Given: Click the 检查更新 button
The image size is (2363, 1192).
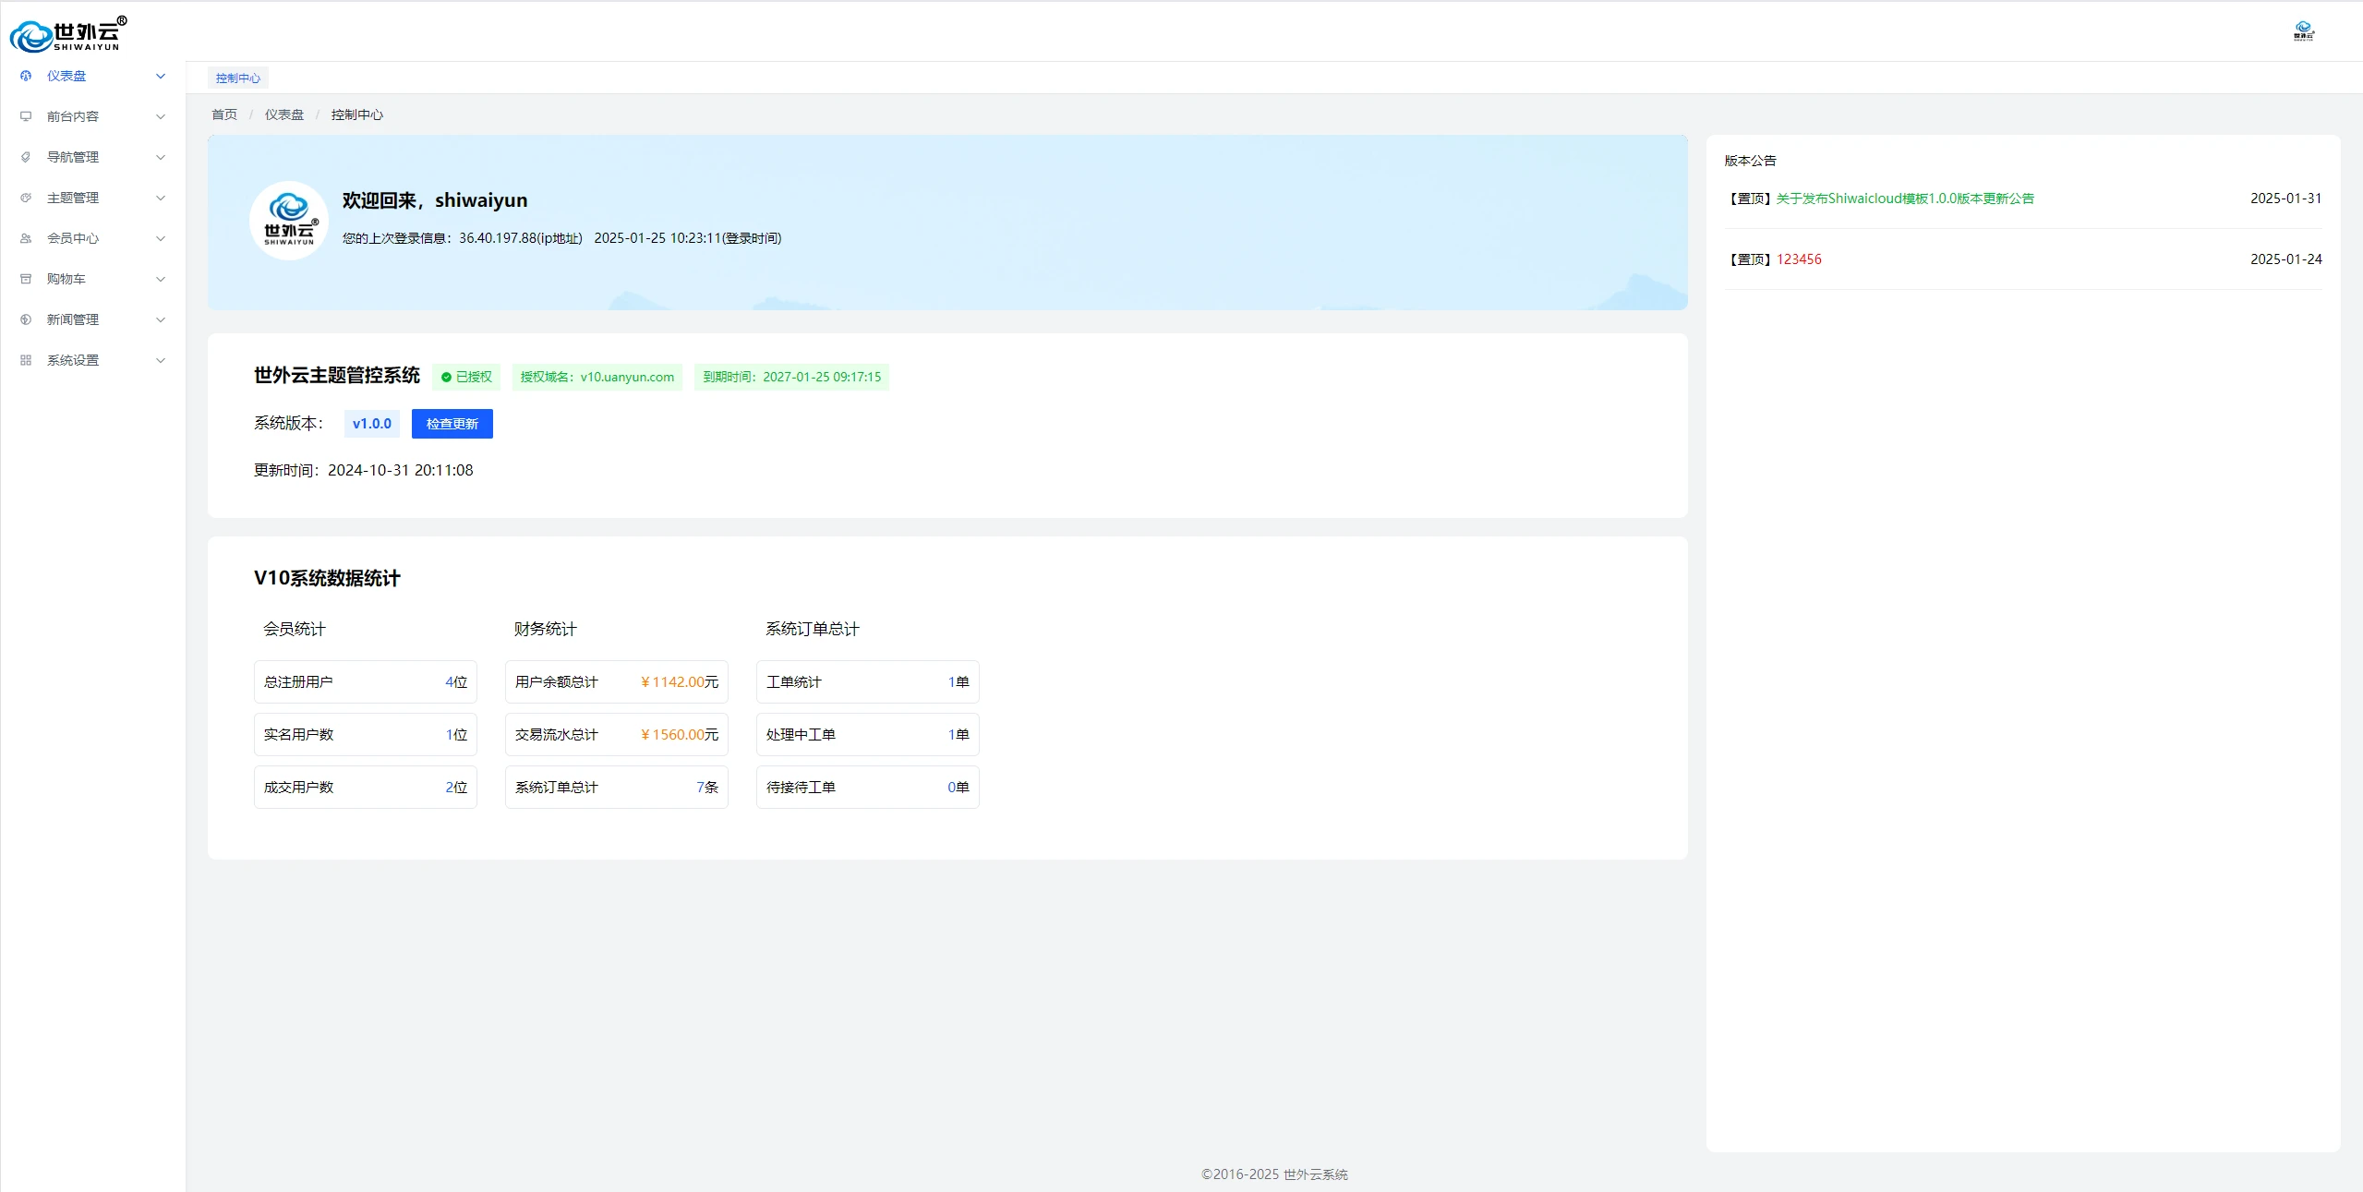Looking at the screenshot, I should (x=452, y=424).
